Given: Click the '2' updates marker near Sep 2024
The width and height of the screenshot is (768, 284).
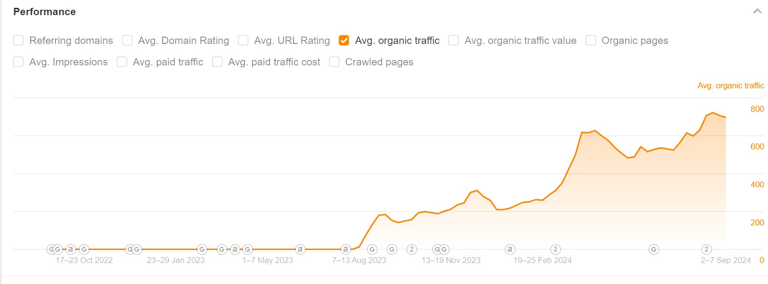Looking at the screenshot, I should [706, 249].
